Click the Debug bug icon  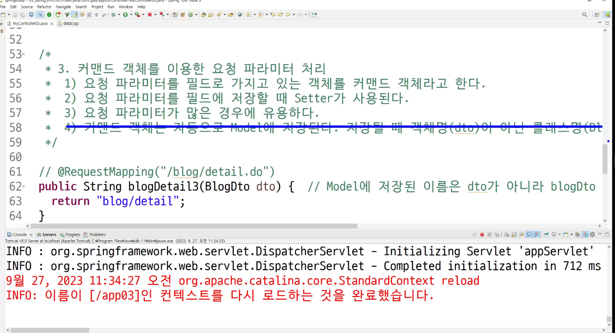point(114,14)
